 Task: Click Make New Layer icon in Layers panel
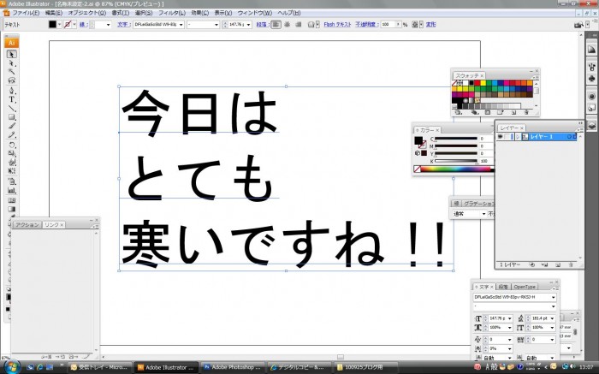(x=558, y=264)
